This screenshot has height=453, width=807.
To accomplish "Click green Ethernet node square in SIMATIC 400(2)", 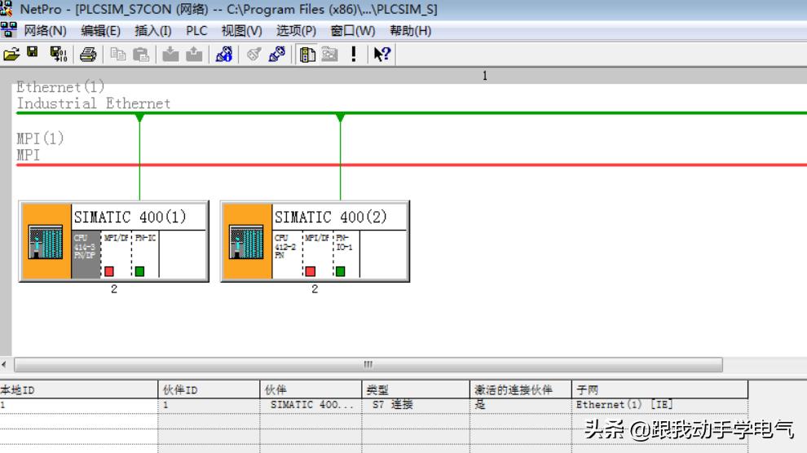I will [340, 271].
